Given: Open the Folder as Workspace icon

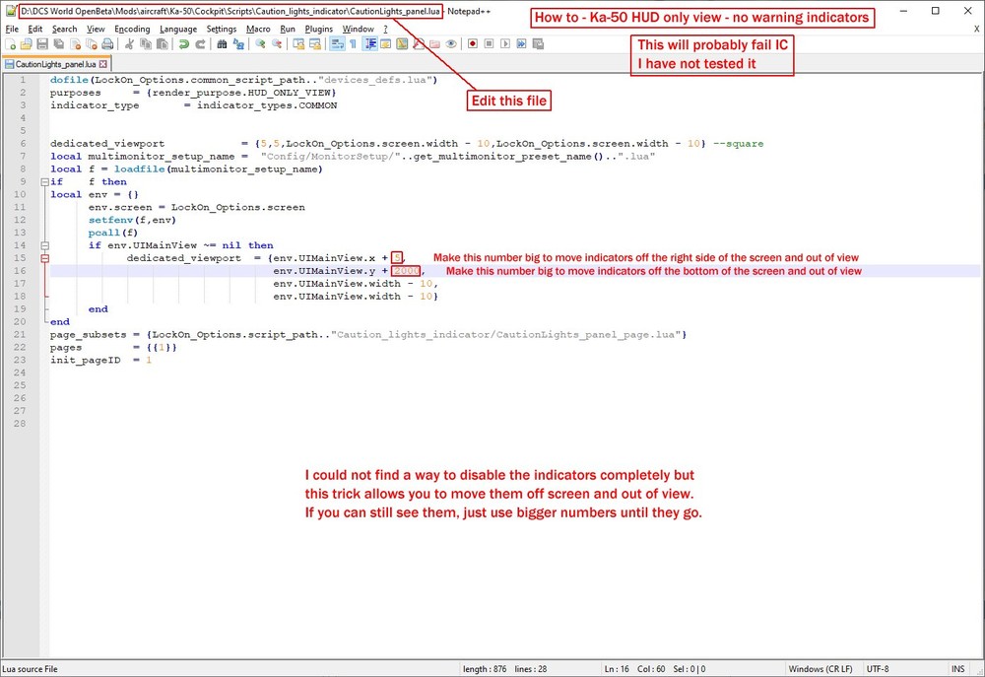Looking at the screenshot, I should pos(434,44).
